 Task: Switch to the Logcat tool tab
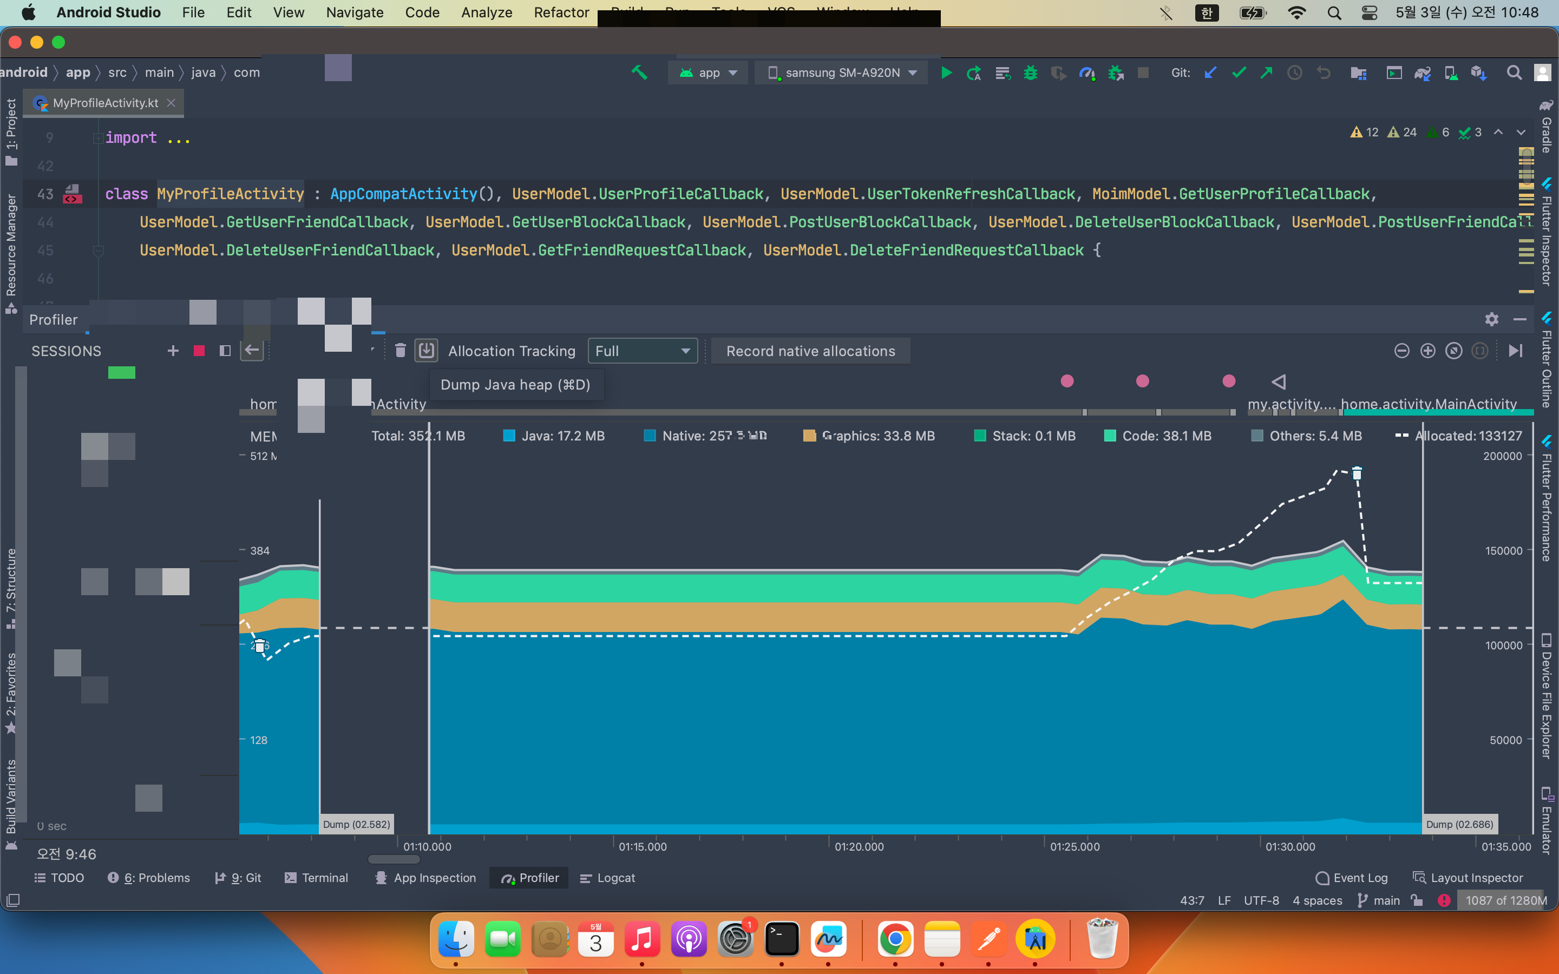pos(607,877)
